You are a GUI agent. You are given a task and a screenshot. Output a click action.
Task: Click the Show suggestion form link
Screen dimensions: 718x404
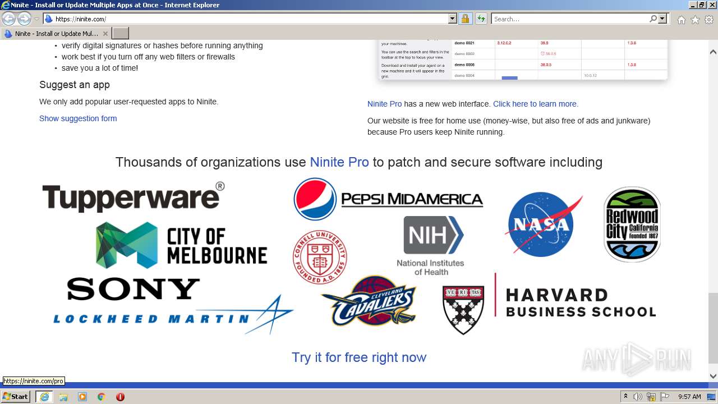click(x=78, y=118)
